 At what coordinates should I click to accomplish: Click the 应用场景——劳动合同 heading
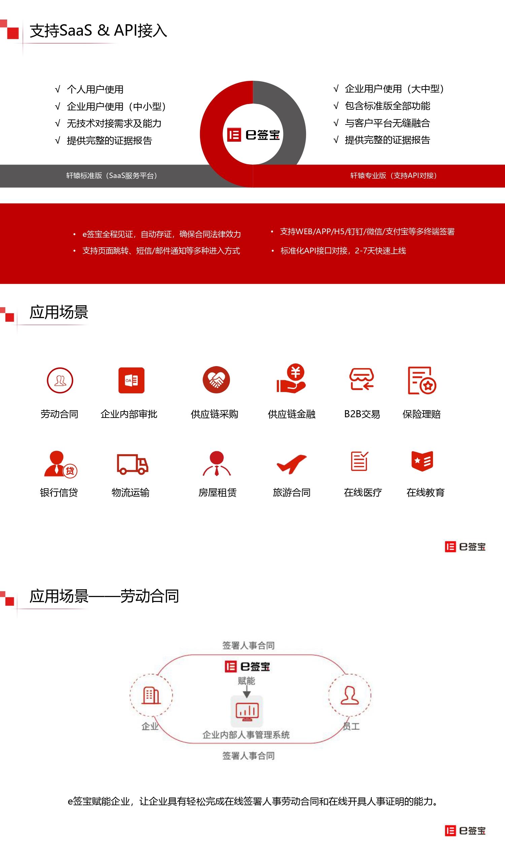pos(104,596)
